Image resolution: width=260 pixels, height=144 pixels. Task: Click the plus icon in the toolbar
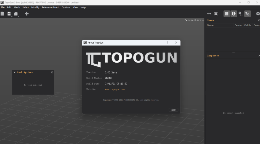click(27, 14)
